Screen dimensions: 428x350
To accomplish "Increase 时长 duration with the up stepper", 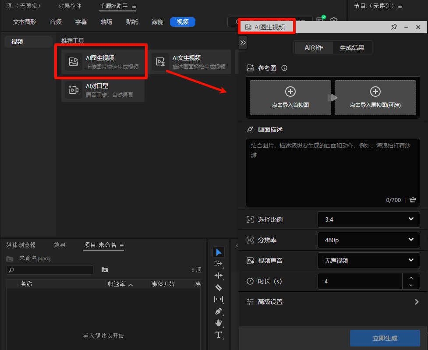I will tap(411, 278).
